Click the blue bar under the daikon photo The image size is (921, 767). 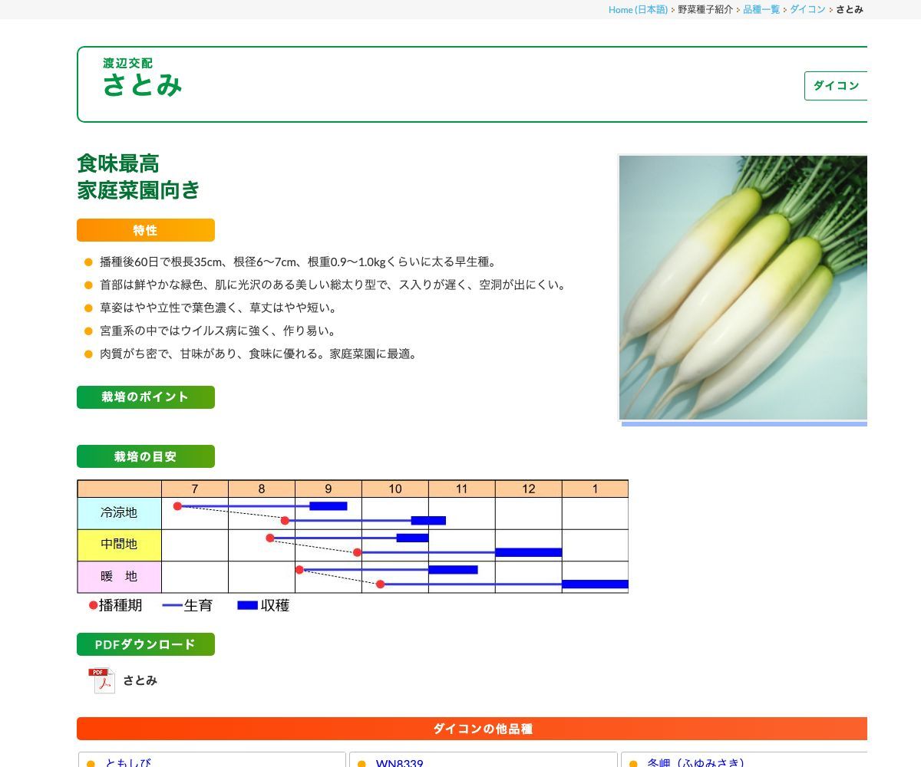(743, 423)
